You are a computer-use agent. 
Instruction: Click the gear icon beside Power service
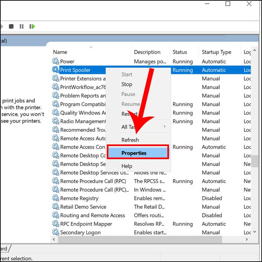pos(55,61)
